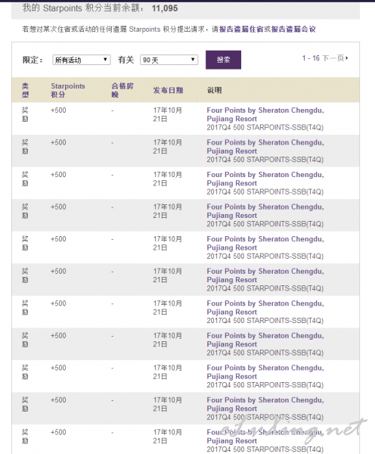Open the 报告遗漏会议 link
This screenshot has height=454, width=375.
point(293,30)
